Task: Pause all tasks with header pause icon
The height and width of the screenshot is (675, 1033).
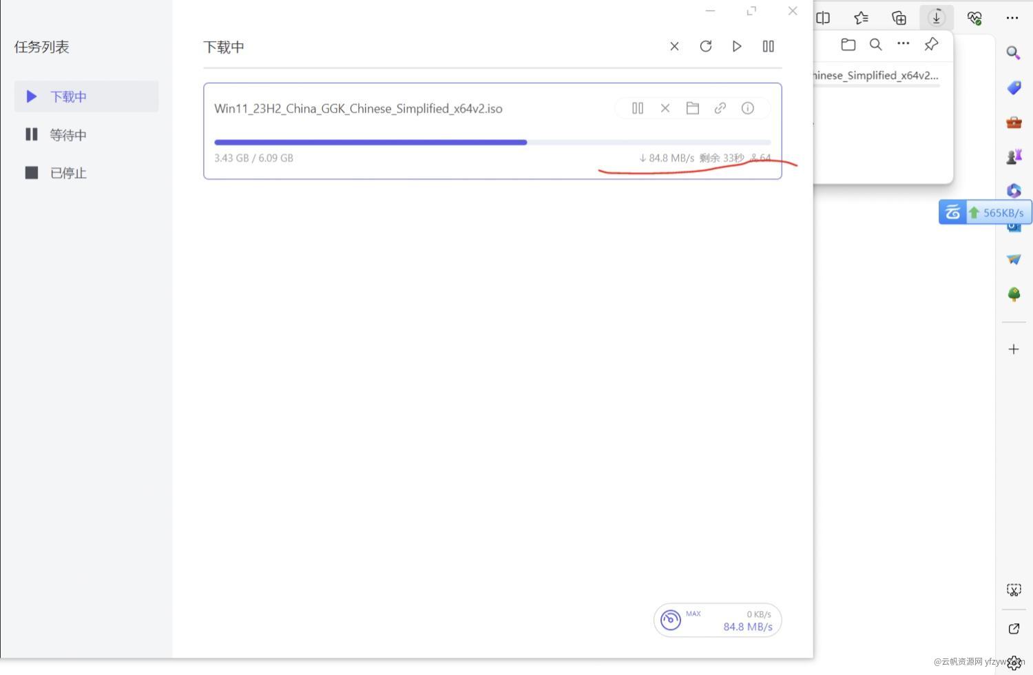Action: [x=769, y=46]
